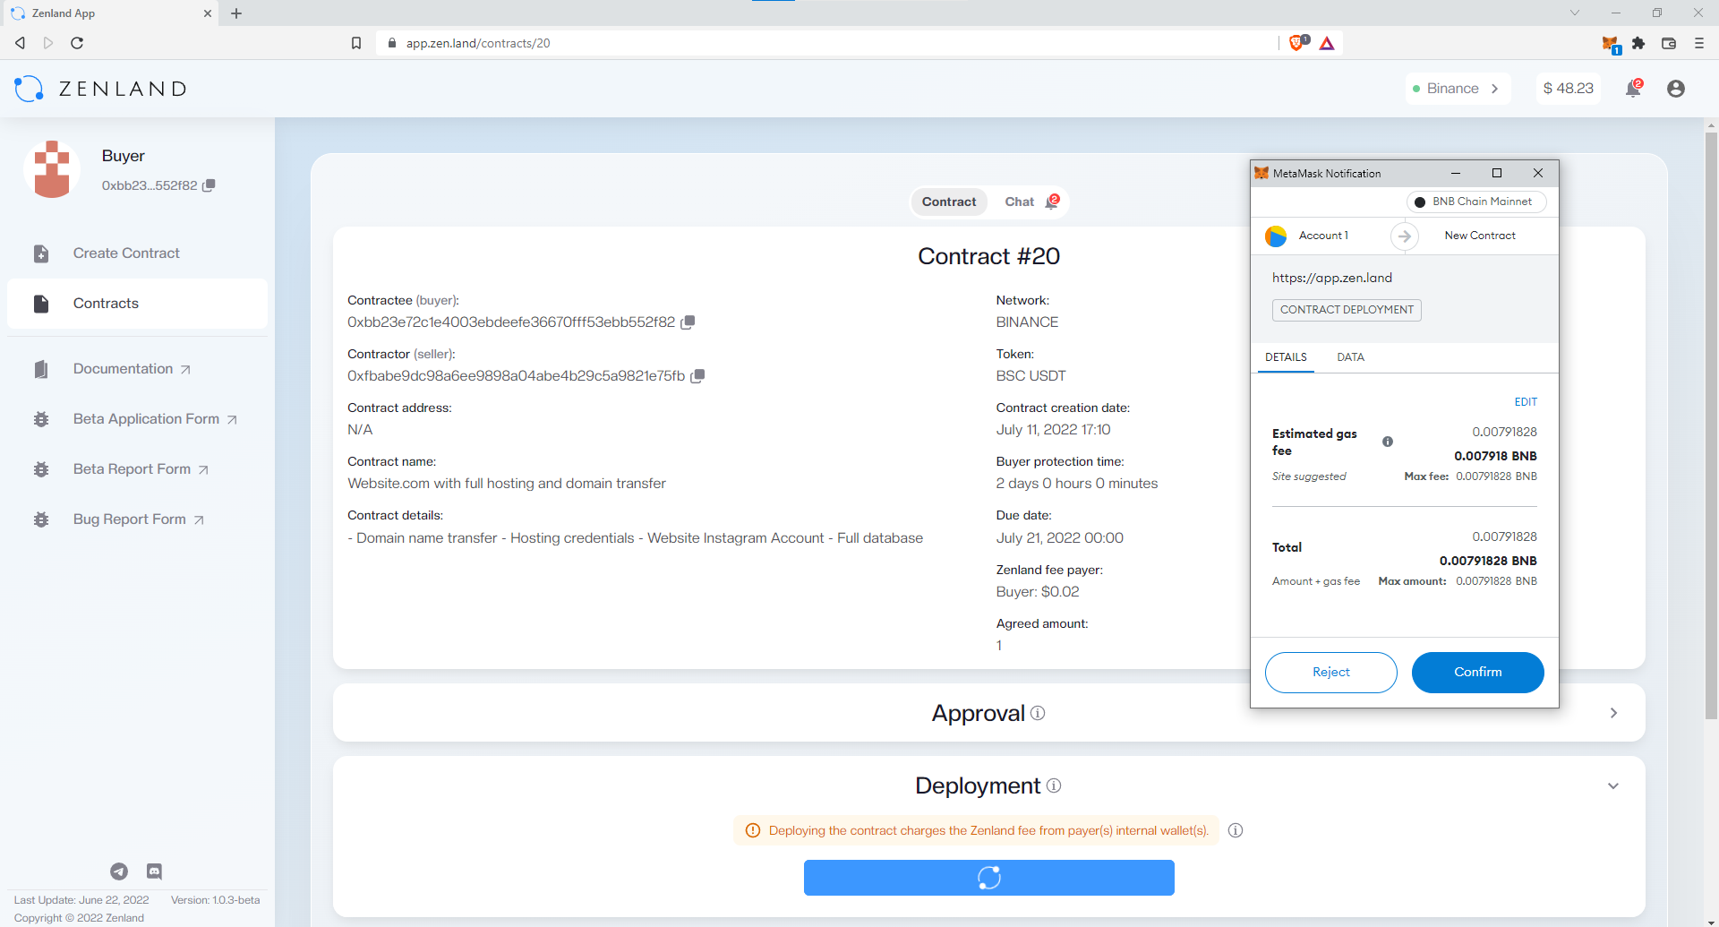The image size is (1719, 927).
Task: Click info icon beside deployment fee warning
Action: [x=1236, y=830]
